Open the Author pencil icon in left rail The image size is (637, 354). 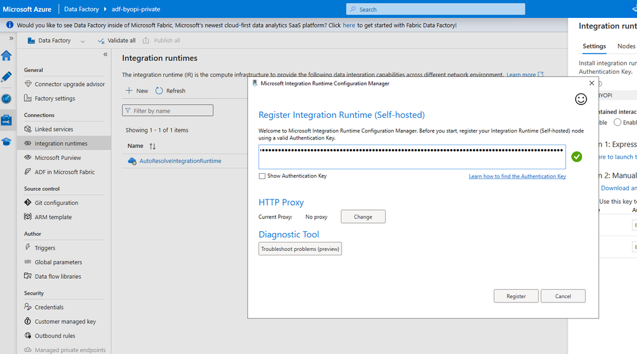6,77
